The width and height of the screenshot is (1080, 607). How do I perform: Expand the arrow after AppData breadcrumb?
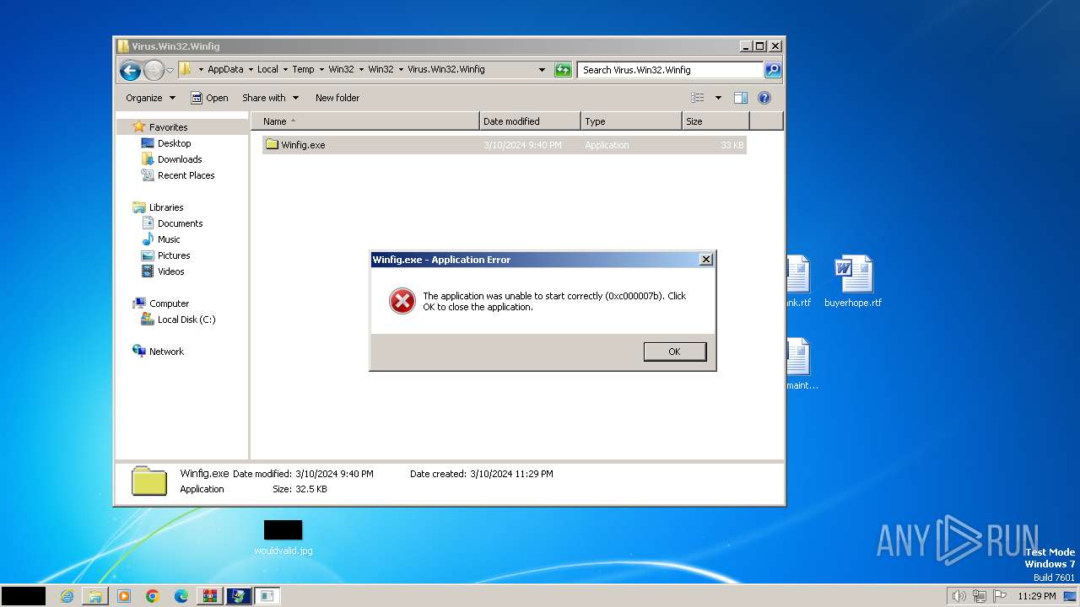(250, 69)
